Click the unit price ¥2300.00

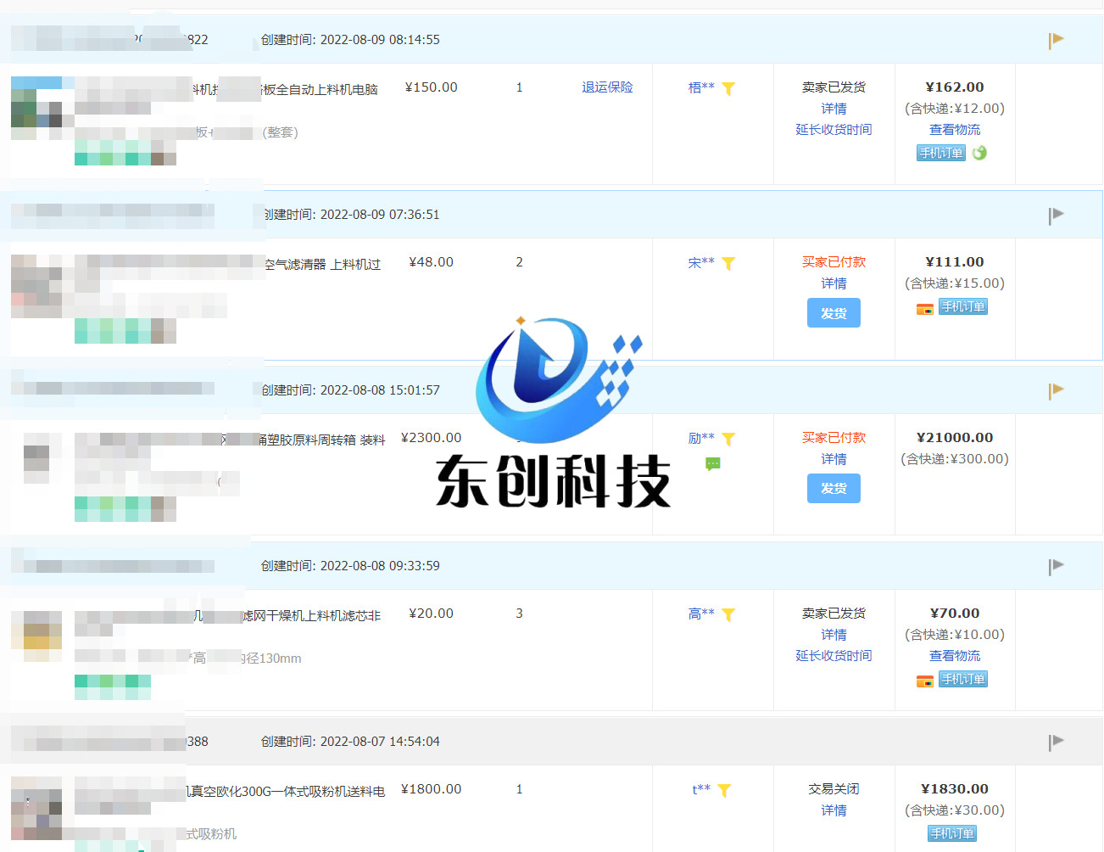coord(432,438)
